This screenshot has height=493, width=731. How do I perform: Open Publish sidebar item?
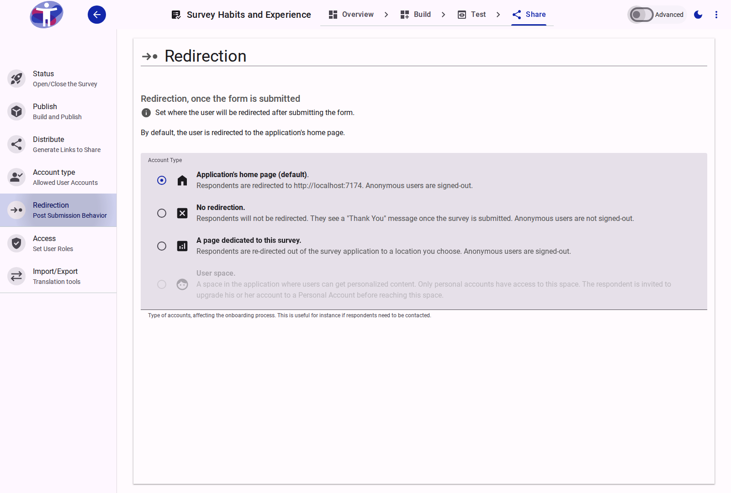point(58,111)
